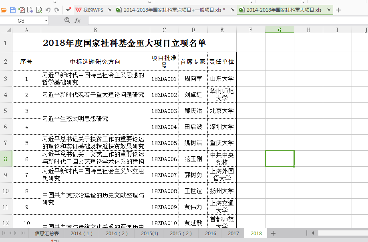Click cell 习近平生态文明思想研究
Viewport: 368px width, 242px height.
(96, 119)
